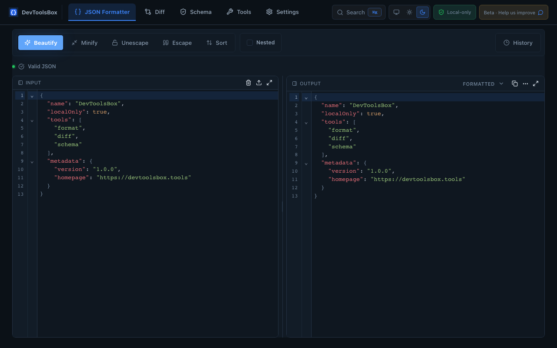
Task: Collapse tools array in Output line 4
Action: coord(306,122)
